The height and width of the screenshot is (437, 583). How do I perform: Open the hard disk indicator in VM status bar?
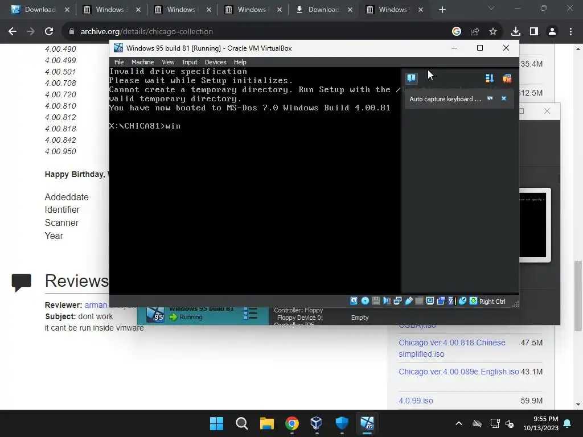click(354, 301)
